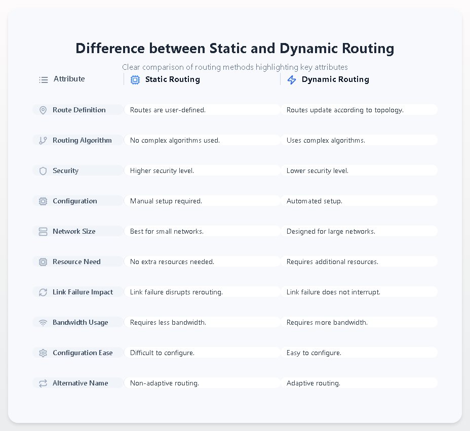
Task: Select the Alternative Name label
Action: coord(81,383)
